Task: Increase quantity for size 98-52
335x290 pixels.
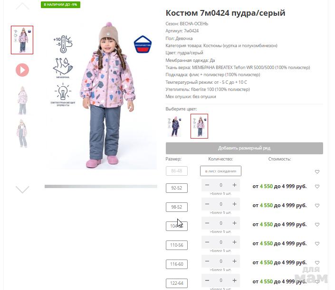Action: coord(234,204)
